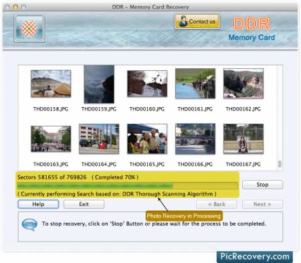Screen dimensions: 301x263
Task: Click the speech bubble info icon
Action: tap(29, 224)
